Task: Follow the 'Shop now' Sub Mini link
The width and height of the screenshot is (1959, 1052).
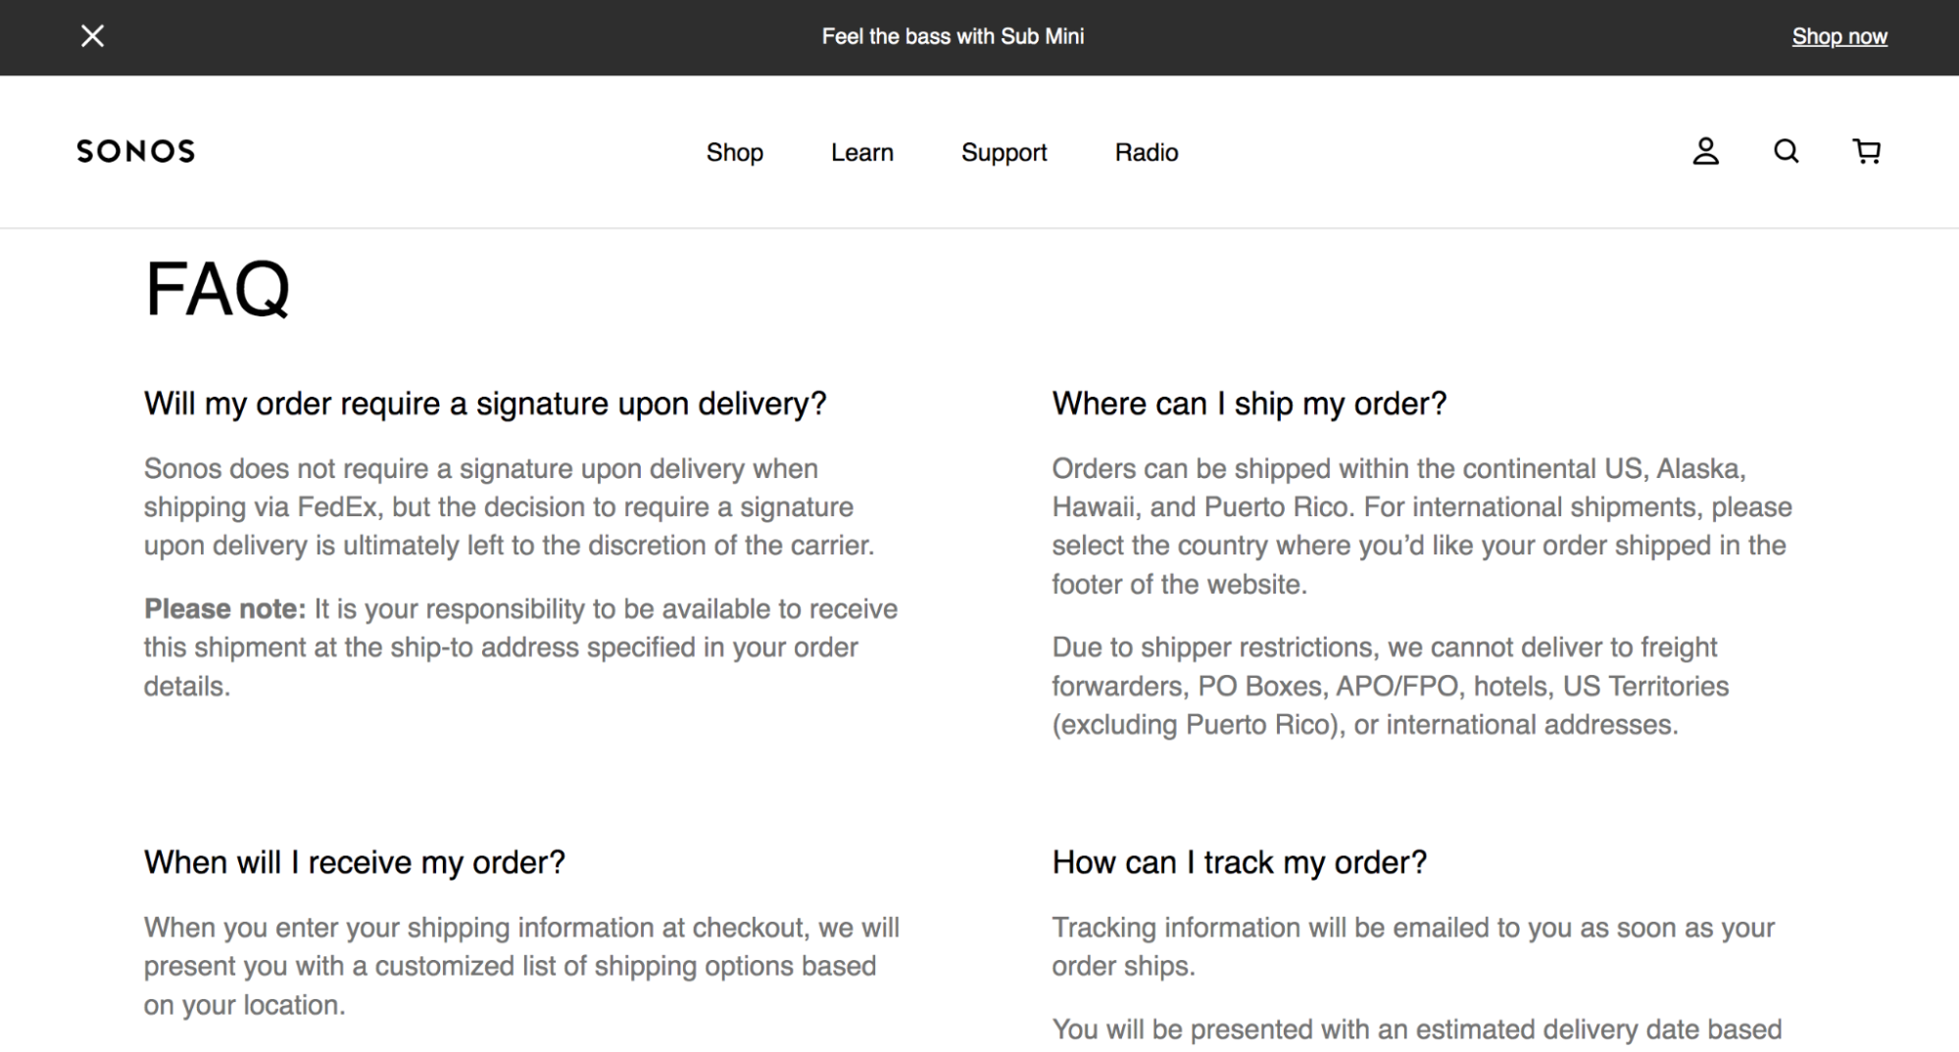Action: [x=1840, y=36]
